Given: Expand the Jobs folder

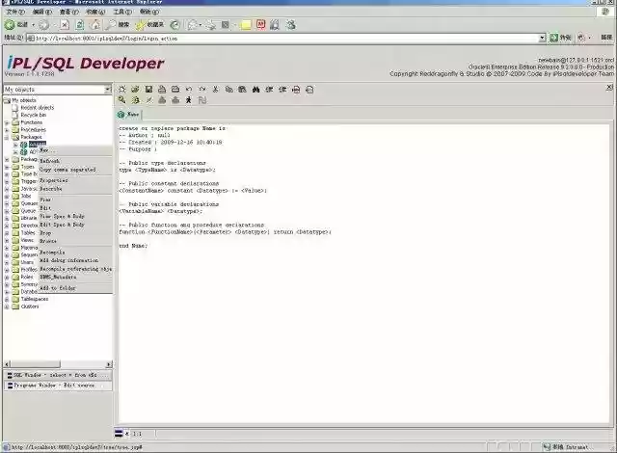Looking at the screenshot, I should (7, 197).
